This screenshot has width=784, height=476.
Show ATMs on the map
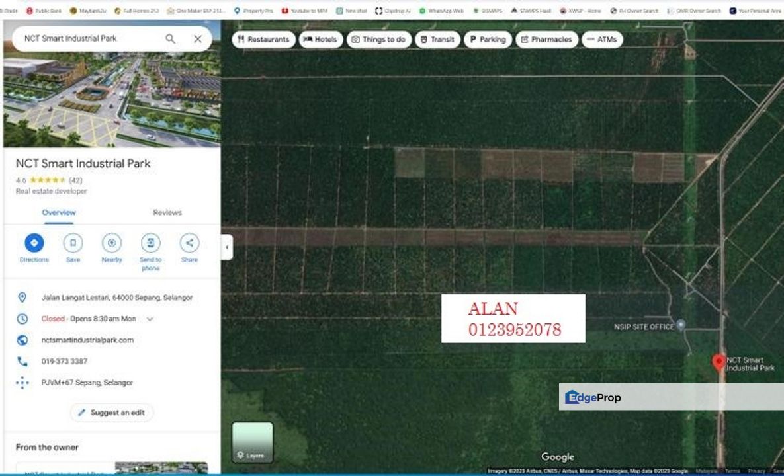602,40
